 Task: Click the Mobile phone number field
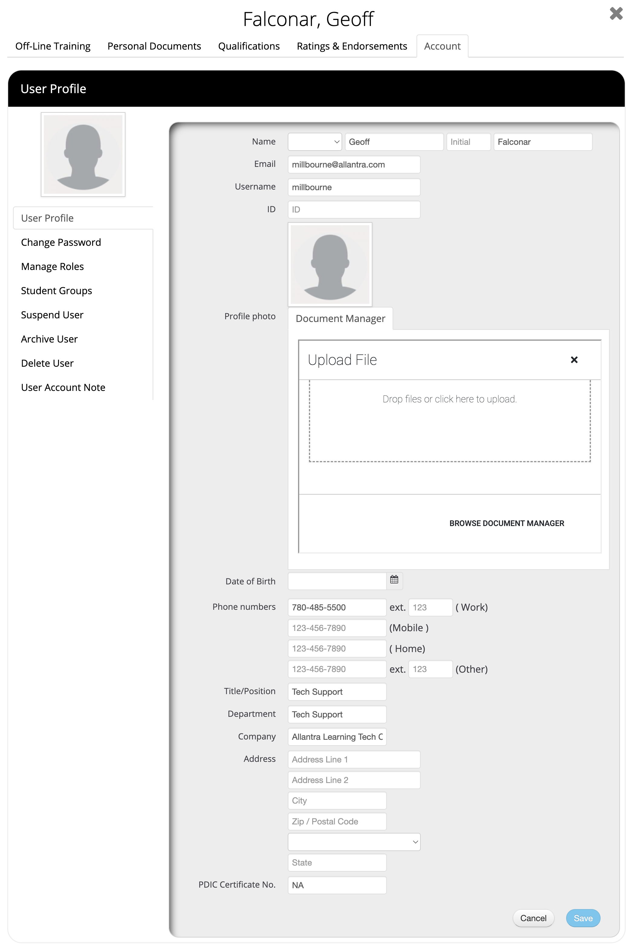pyautogui.click(x=337, y=628)
